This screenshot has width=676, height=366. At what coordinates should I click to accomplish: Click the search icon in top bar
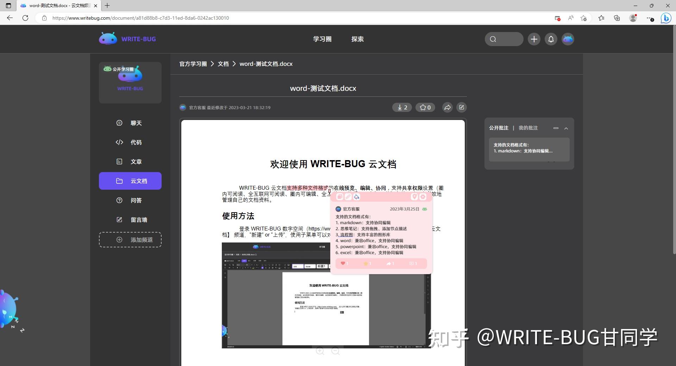(x=493, y=39)
